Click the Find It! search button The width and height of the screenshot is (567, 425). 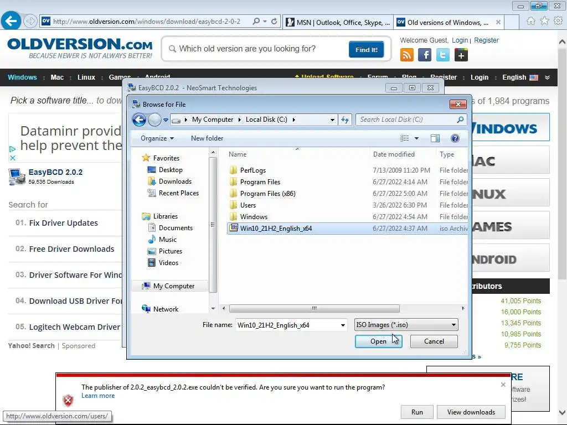click(x=367, y=49)
